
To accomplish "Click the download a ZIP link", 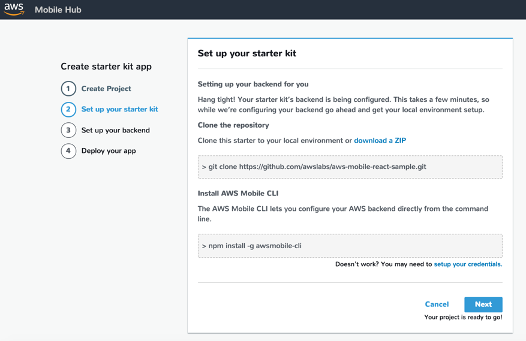I will tap(380, 141).
